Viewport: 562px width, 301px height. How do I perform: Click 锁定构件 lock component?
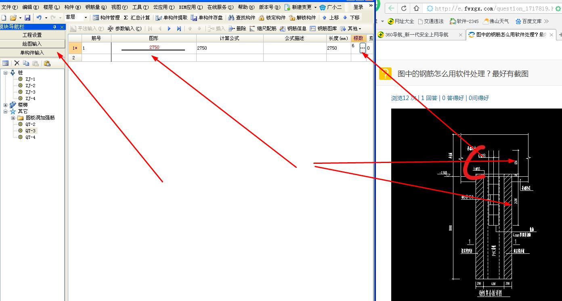pyautogui.click(x=272, y=18)
